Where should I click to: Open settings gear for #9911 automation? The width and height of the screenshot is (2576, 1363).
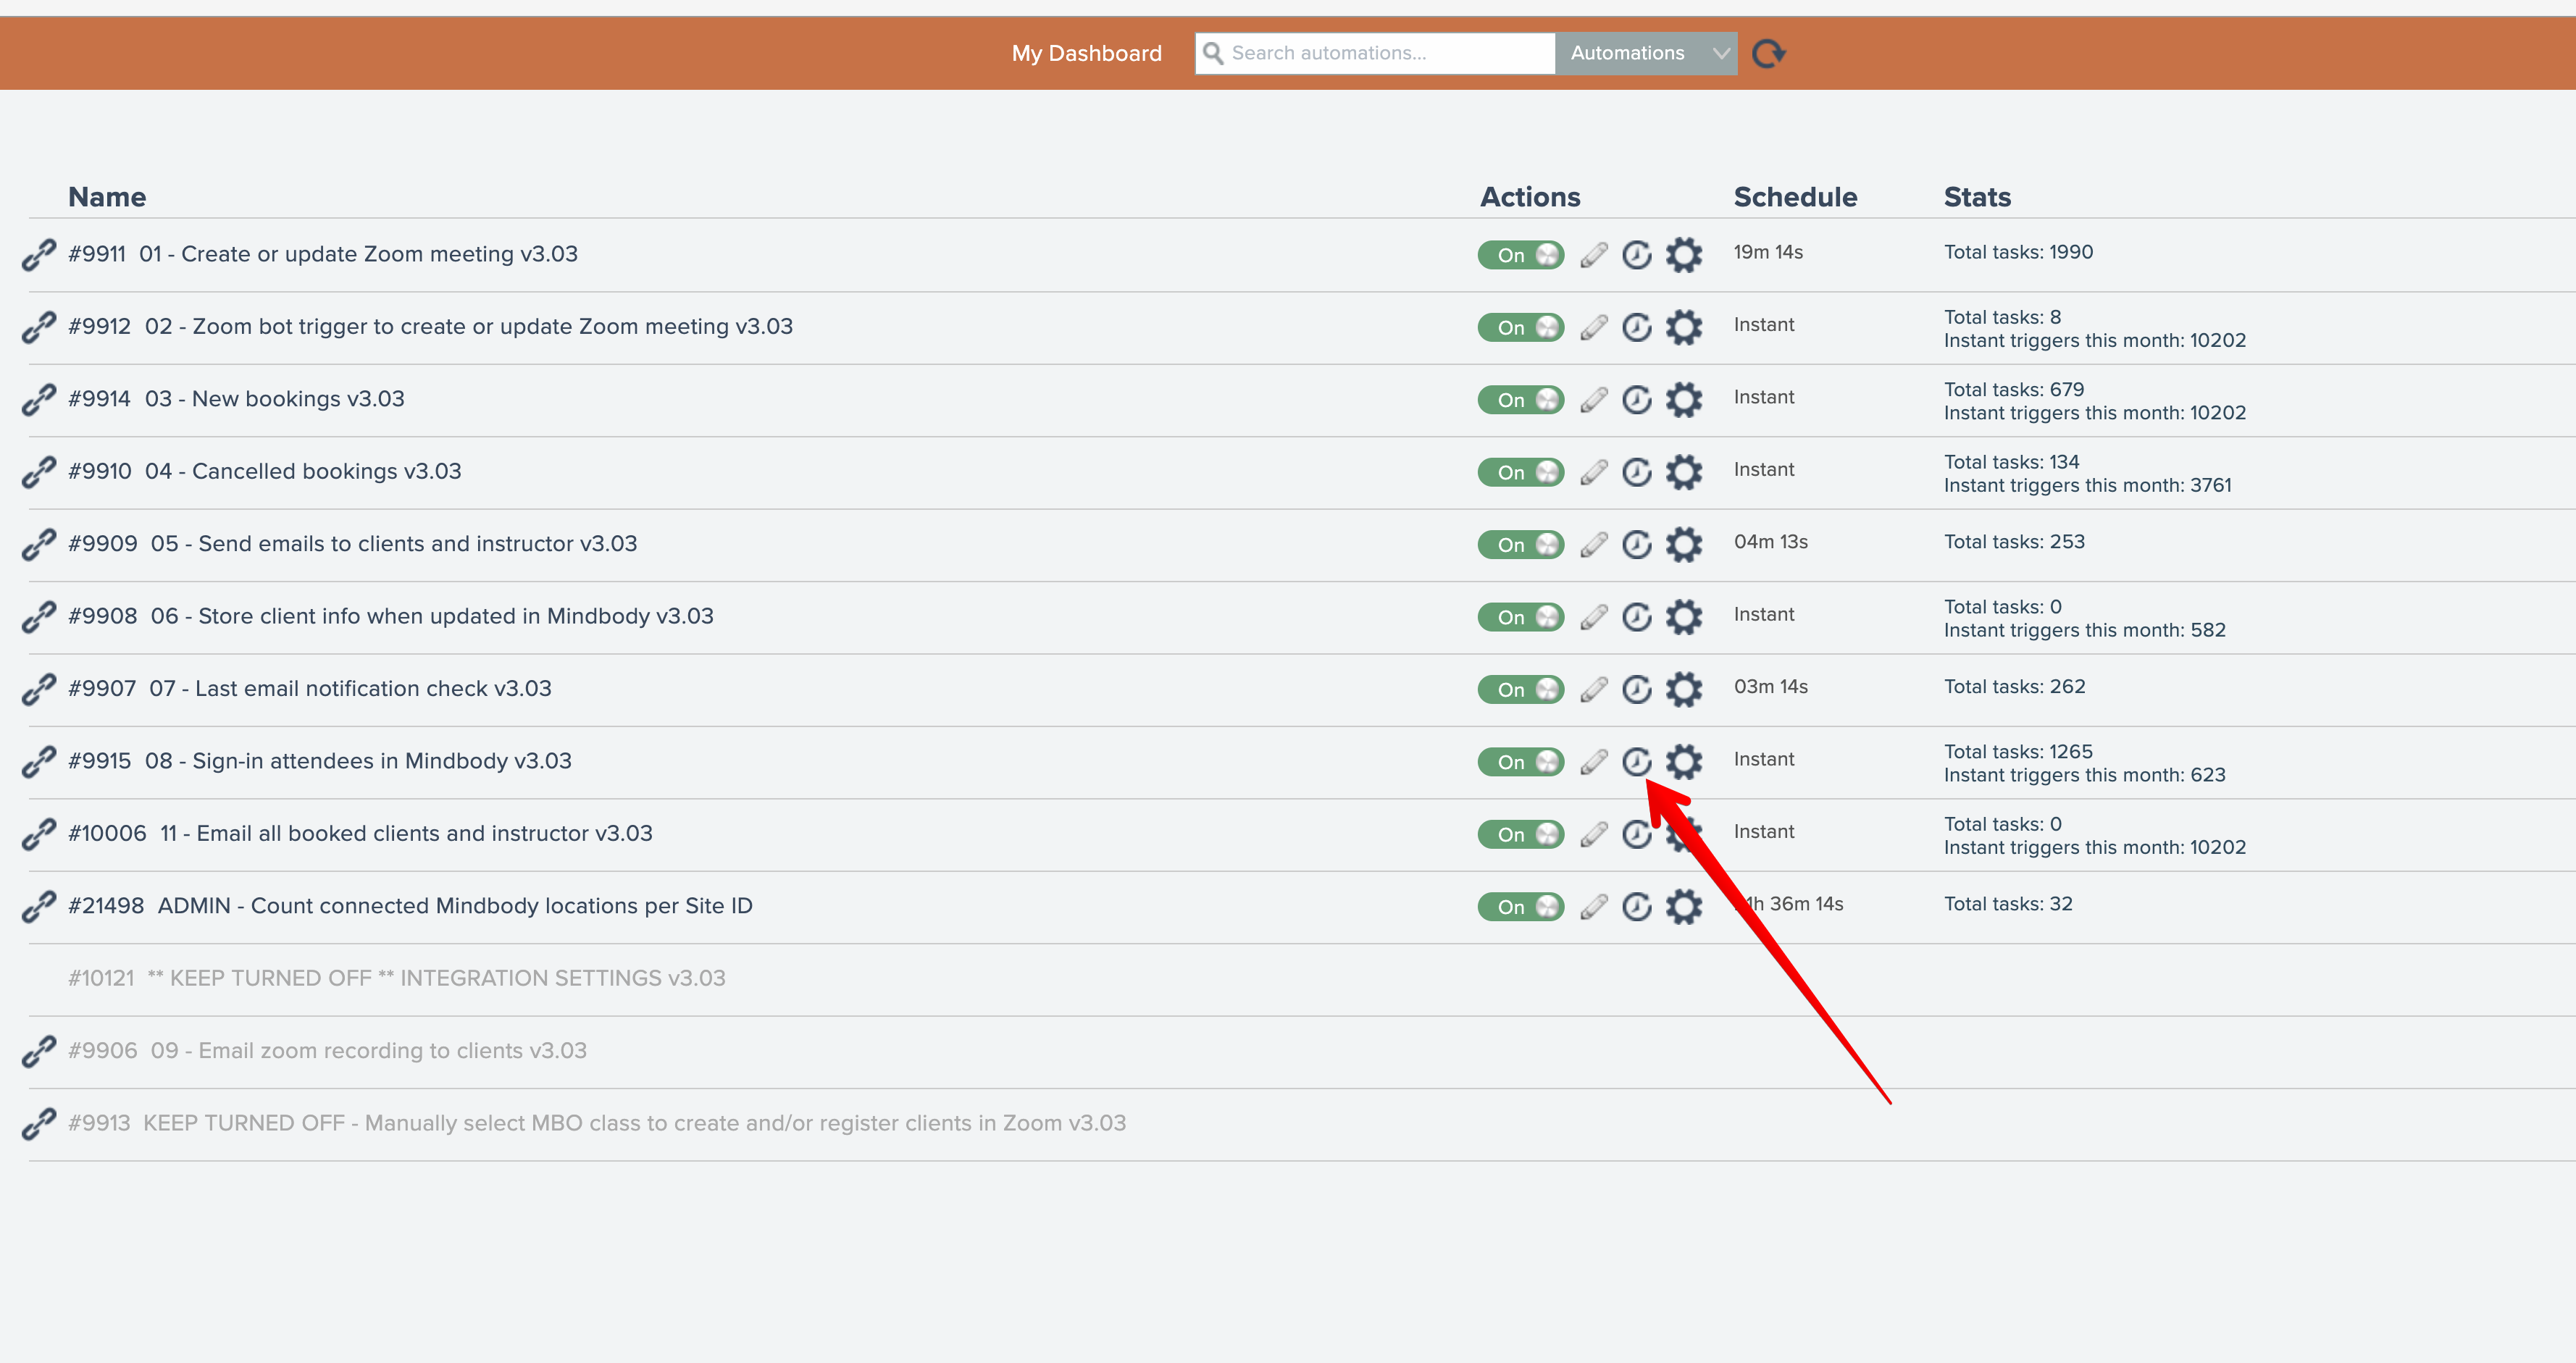[x=1684, y=255]
